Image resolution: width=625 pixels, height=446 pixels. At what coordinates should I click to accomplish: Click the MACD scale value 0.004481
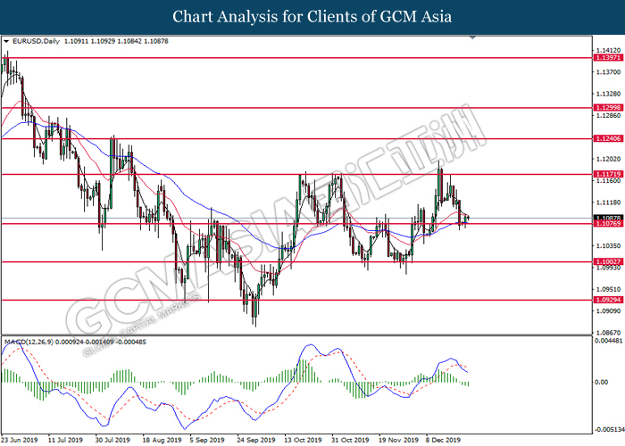coord(608,341)
